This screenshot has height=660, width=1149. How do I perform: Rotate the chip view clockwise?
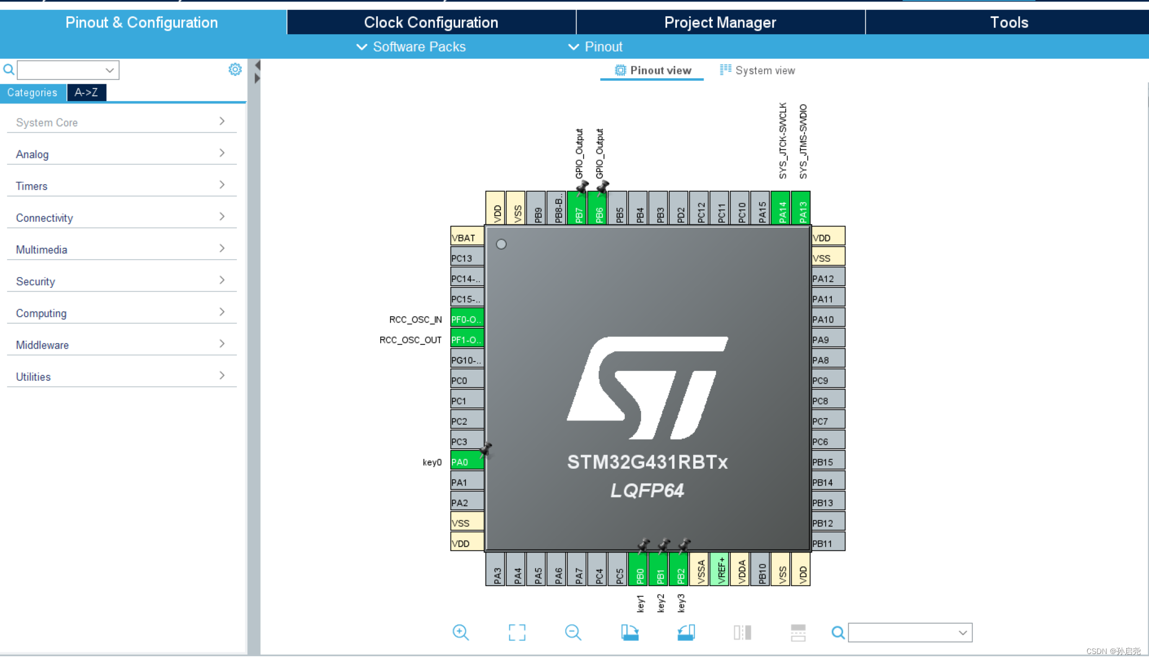click(630, 632)
